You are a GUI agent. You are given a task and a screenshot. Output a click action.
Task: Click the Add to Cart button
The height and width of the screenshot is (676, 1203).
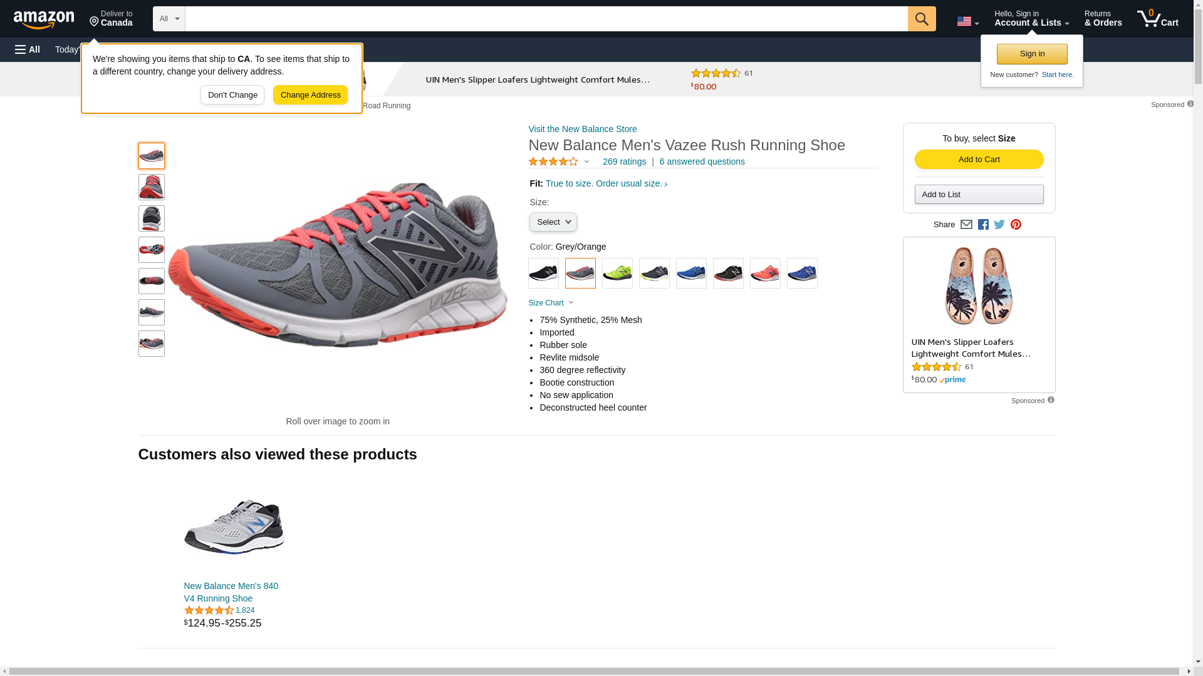(979, 160)
